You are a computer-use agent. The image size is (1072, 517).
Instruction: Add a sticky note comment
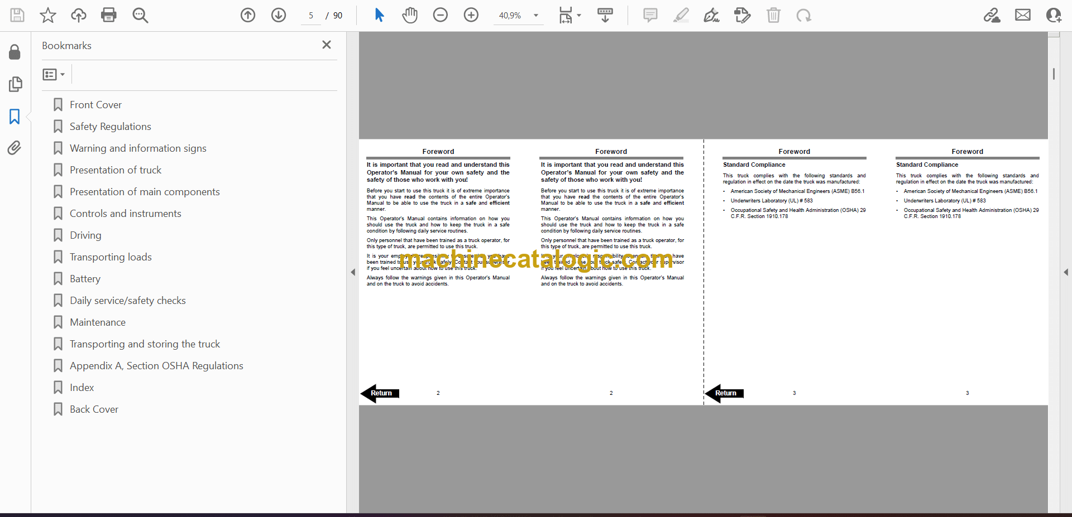650,15
